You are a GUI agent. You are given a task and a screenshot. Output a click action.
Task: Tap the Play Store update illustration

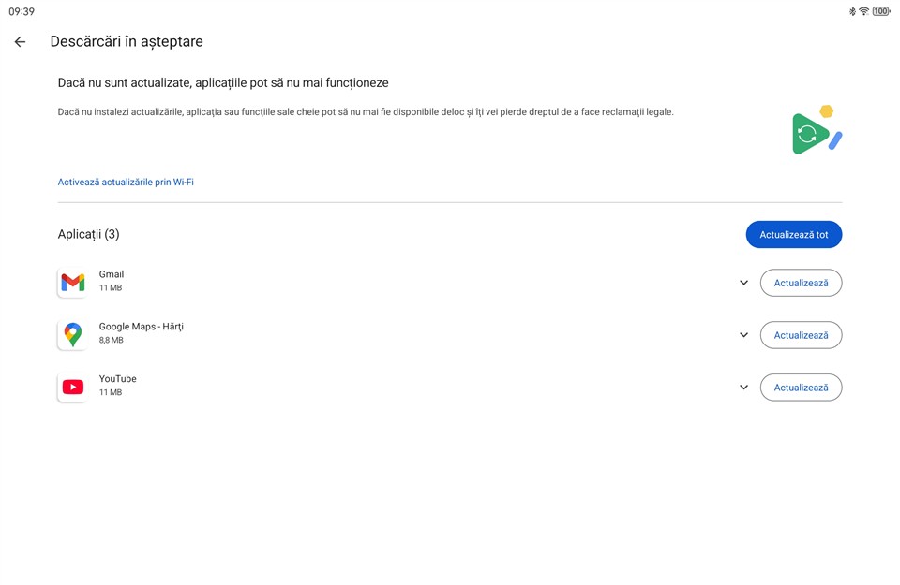[814, 132]
